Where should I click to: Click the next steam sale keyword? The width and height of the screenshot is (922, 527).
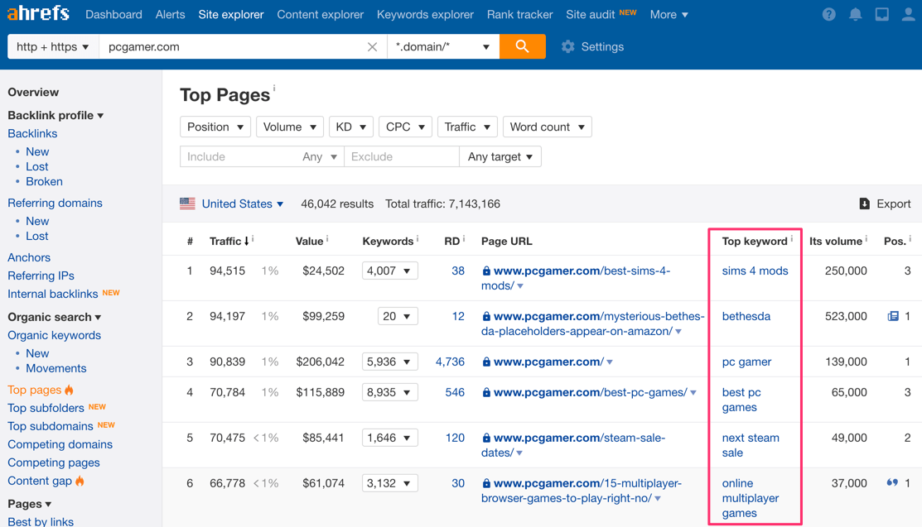751,445
